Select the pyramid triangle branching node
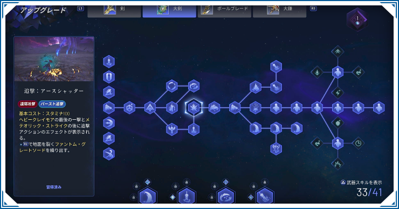Viewport: 399px width, 209px height. pyautogui.click(x=150, y=108)
